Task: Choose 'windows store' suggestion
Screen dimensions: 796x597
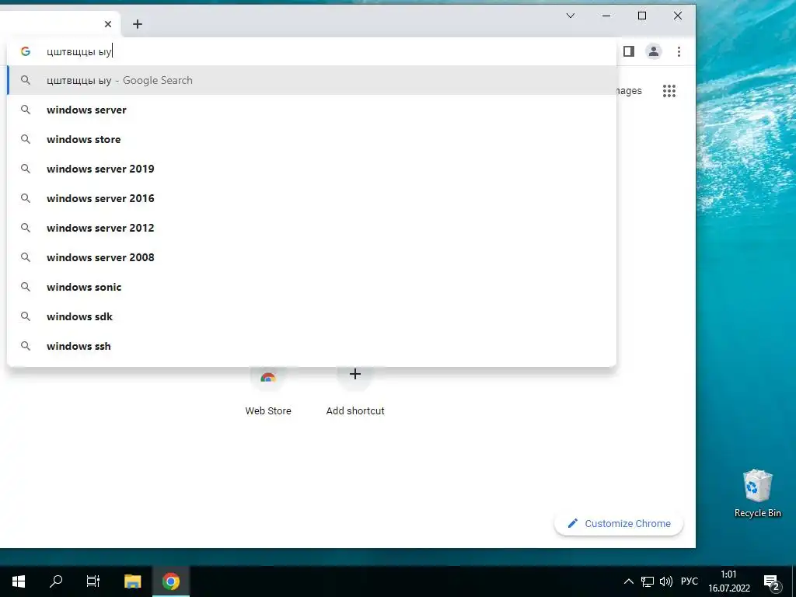Action: click(x=312, y=139)
